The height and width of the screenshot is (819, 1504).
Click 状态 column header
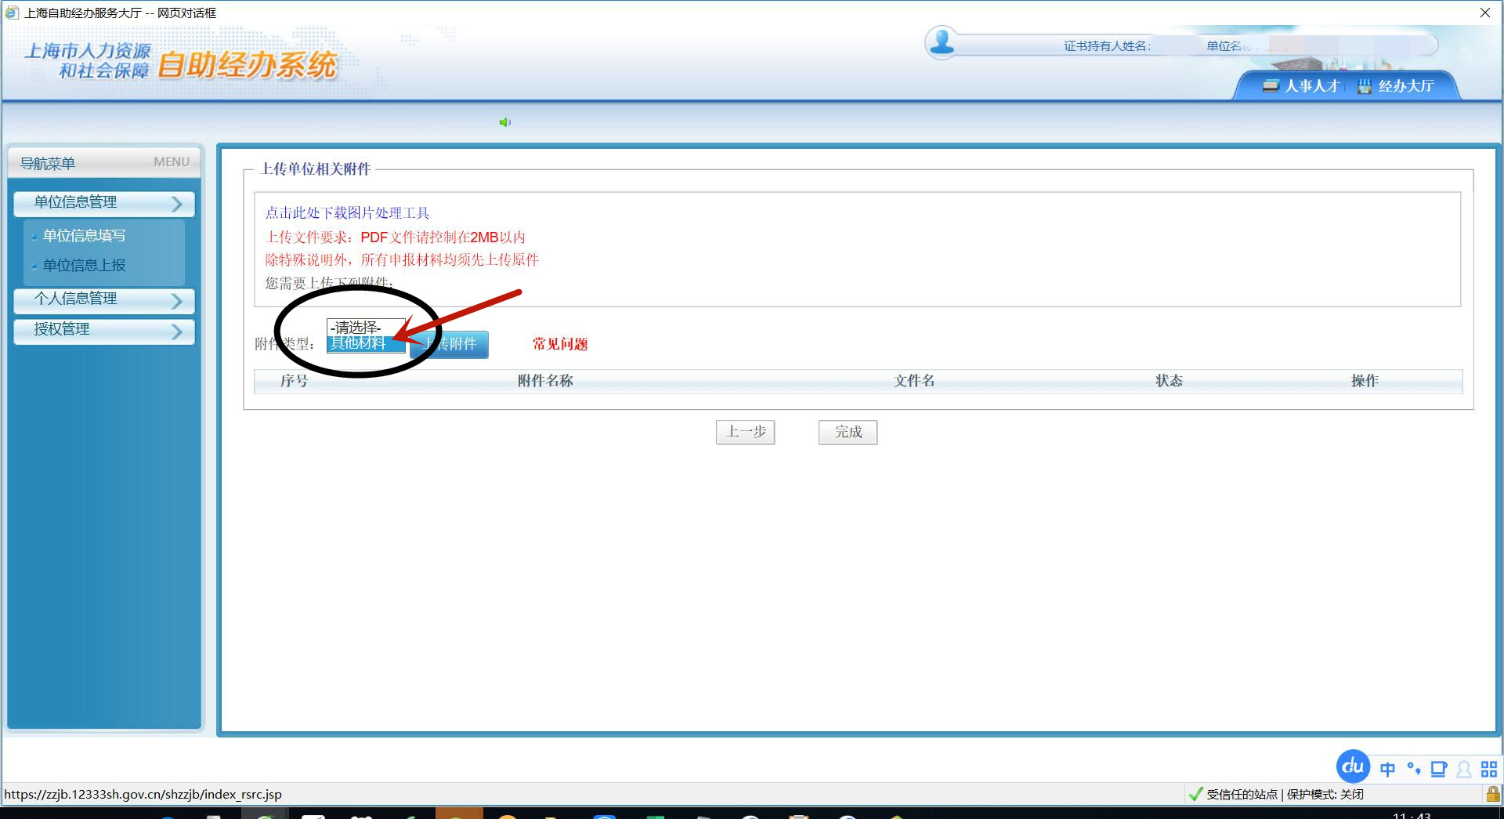(x=1169, y=381)
